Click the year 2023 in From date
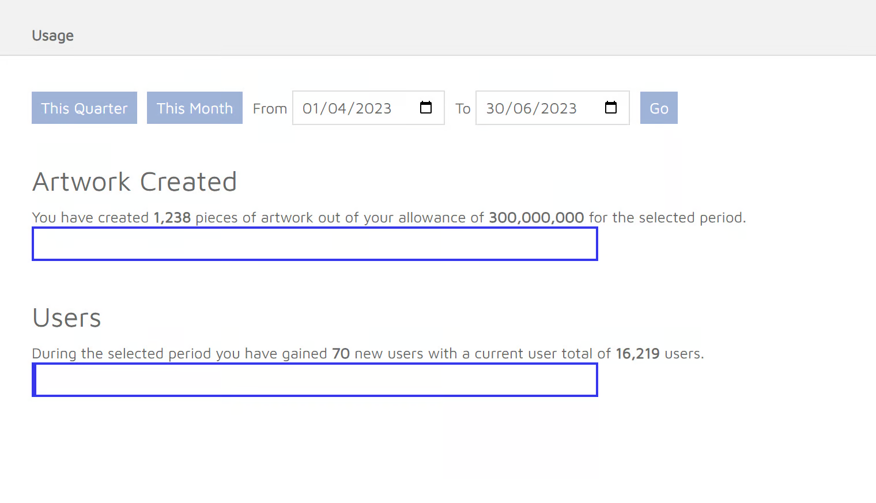This screenshot has height=503, width=876. [373, 108]
